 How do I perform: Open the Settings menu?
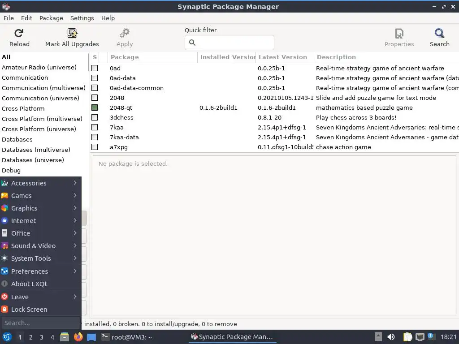point(82,18)
